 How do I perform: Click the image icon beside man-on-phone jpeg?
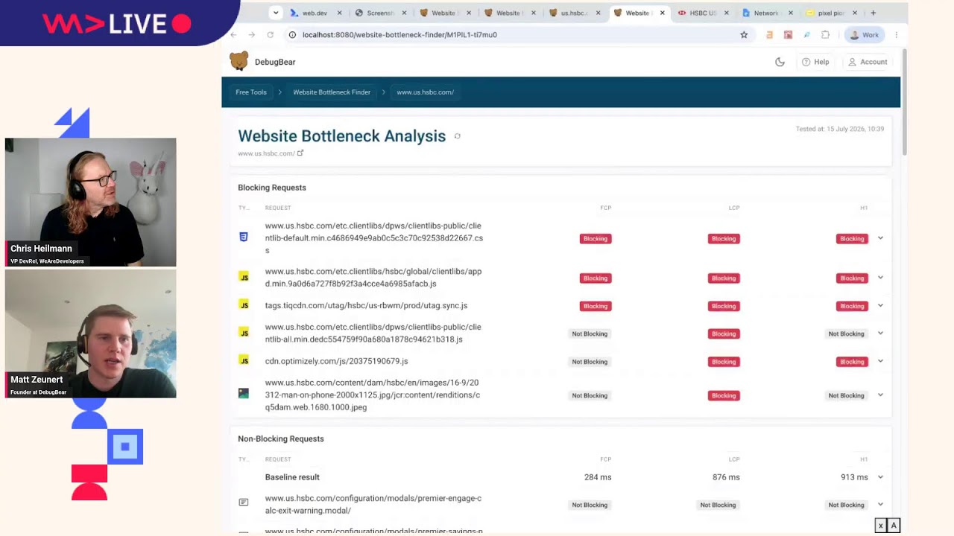click(x=244, y=393)
